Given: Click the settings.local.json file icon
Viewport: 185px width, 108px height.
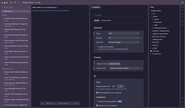Looking at the screenshot, I should pyautogui.click(x=153, y=28).
